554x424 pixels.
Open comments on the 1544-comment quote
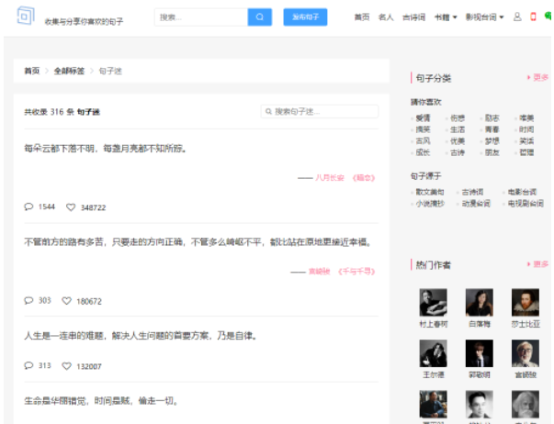(28, 207)
